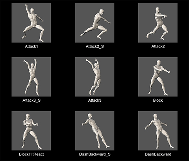Select the Attack2 name label

[x=158, y=46]
